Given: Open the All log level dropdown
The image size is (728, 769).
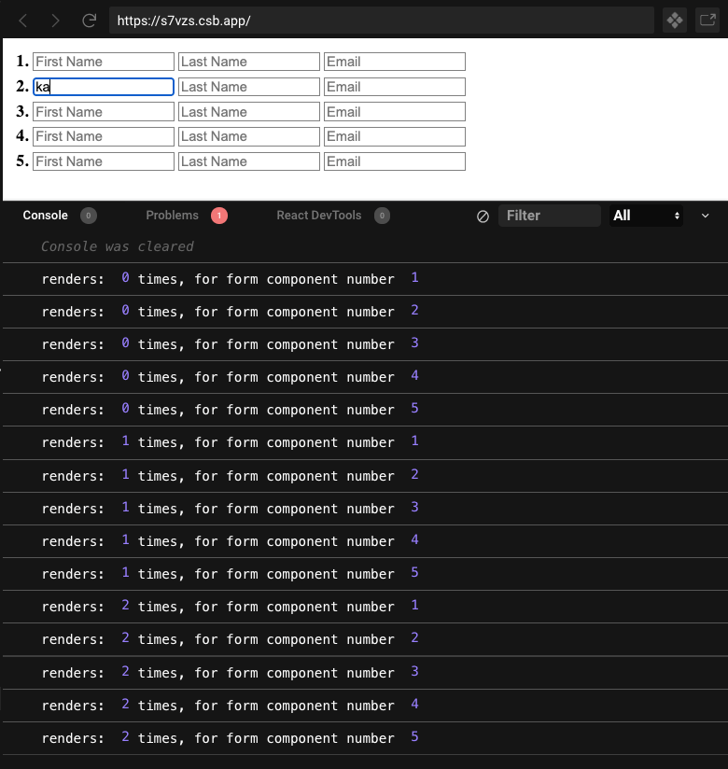Looking at the screenshot, I should tap(647, 216).
